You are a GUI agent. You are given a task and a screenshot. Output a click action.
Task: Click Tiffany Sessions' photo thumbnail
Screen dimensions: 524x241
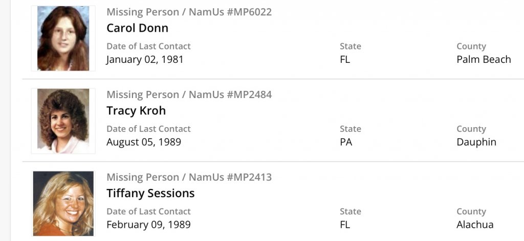63,203
